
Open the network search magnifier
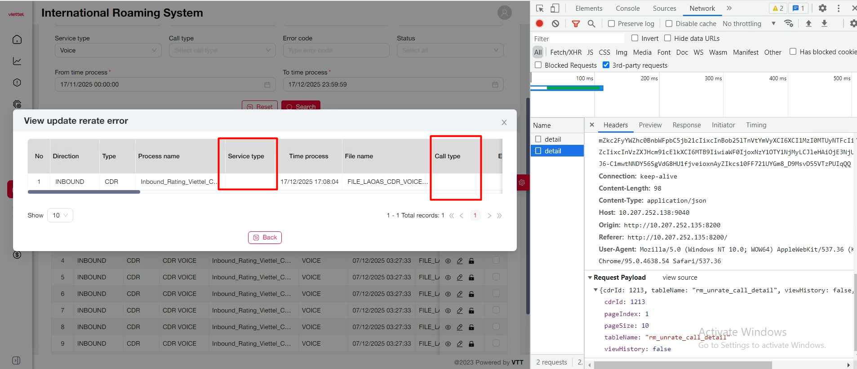tap(591, 24)
